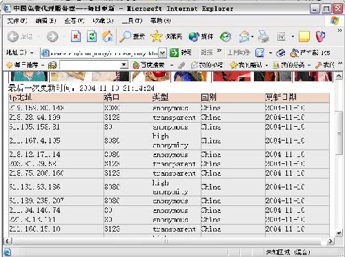This screenshot has height=257, width=345.
Task: Open the Edit menu
Action: click(x=46, y=21)
